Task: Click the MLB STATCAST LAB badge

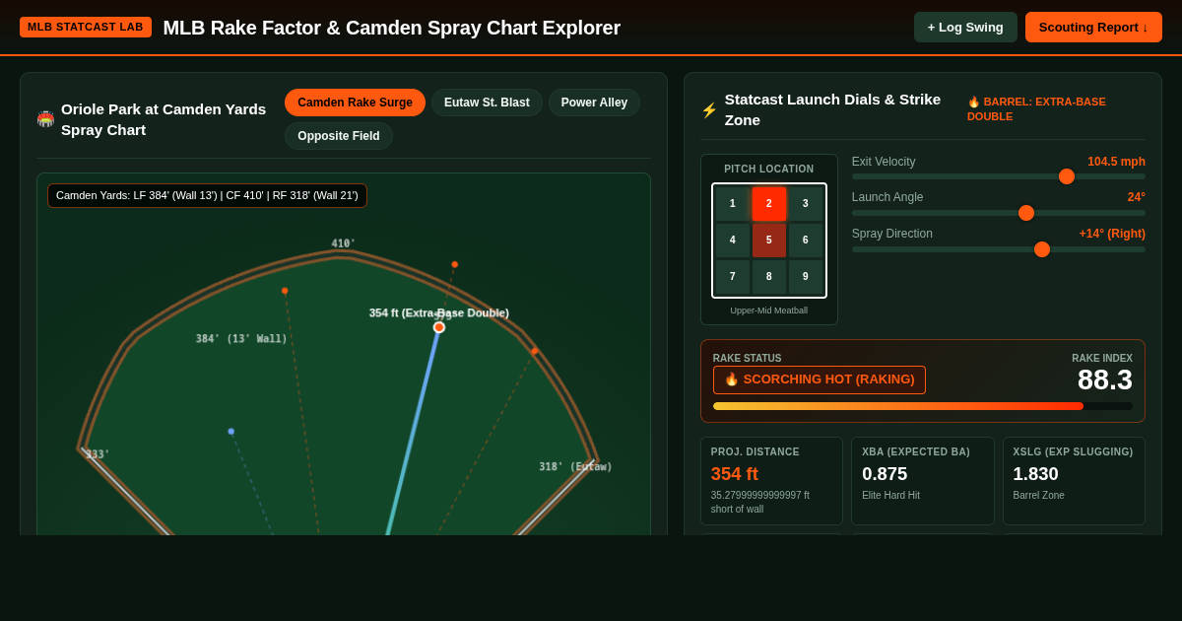Action: [x=86, y=27]
